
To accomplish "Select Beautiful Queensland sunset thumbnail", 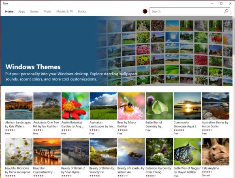I will tap(47, 152).
